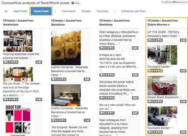
Task: Click the Hotels / DoubleTree-Bratislava column header
Action: [x=115, y=23]
